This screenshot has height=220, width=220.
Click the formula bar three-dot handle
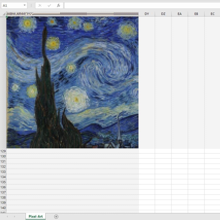31,5
